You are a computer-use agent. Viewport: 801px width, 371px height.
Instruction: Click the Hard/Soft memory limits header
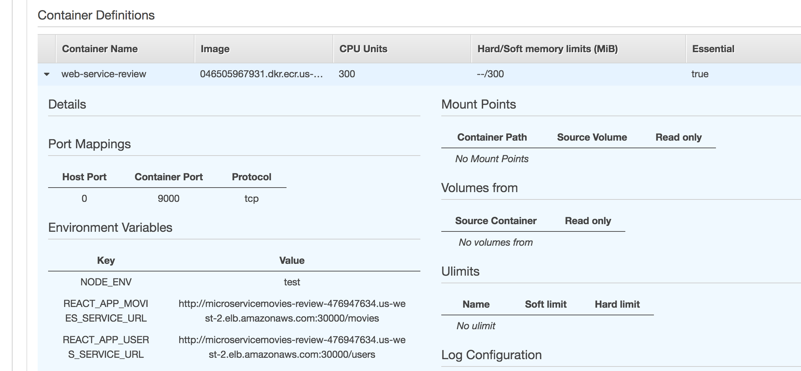547,49
